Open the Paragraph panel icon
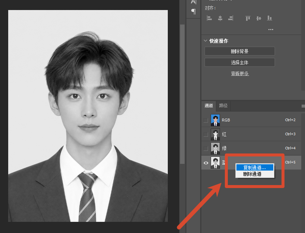This screenshot has width=305, height=233. [x=194, y=11]
